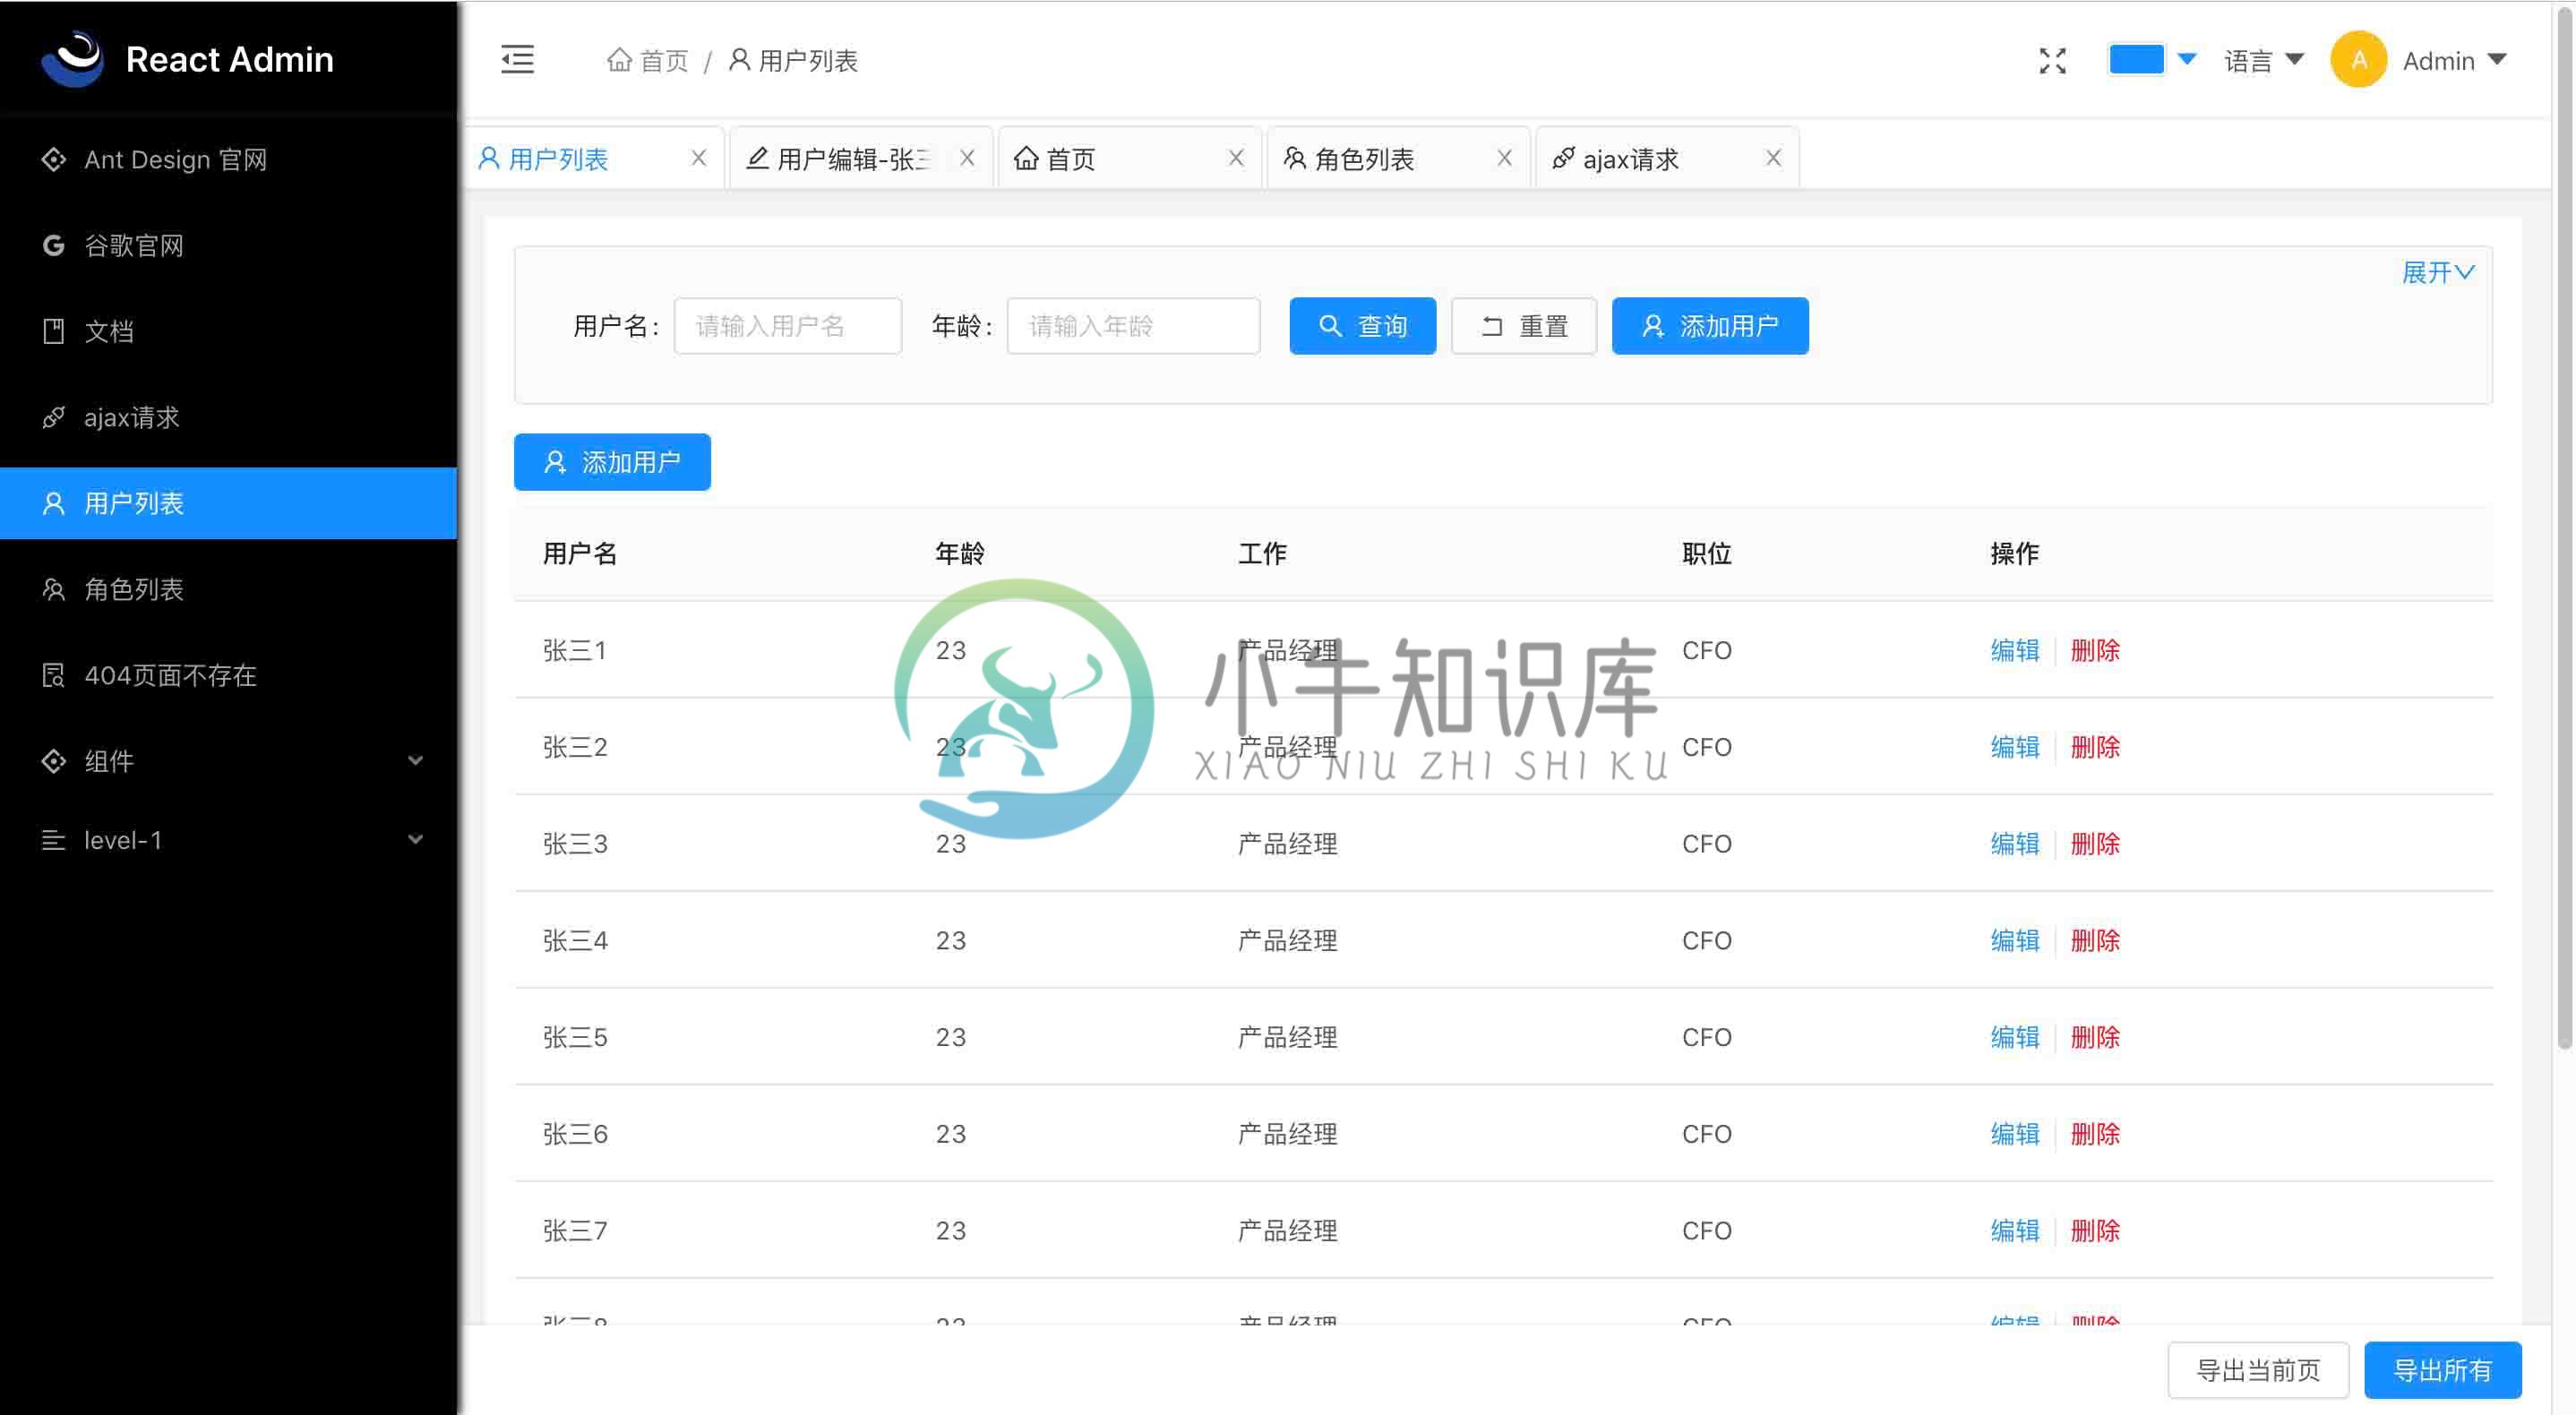The height and width of the screenshot is (1415, 2576).
Task: Open Ant Design 官网 sidebar item
Action: click(x=228, y=160)
